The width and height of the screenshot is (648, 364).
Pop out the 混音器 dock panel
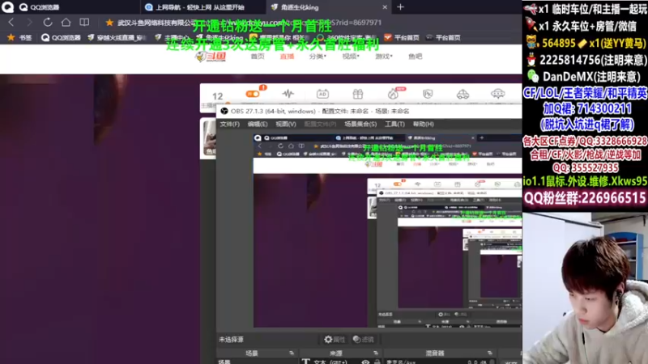coord(490,353)
